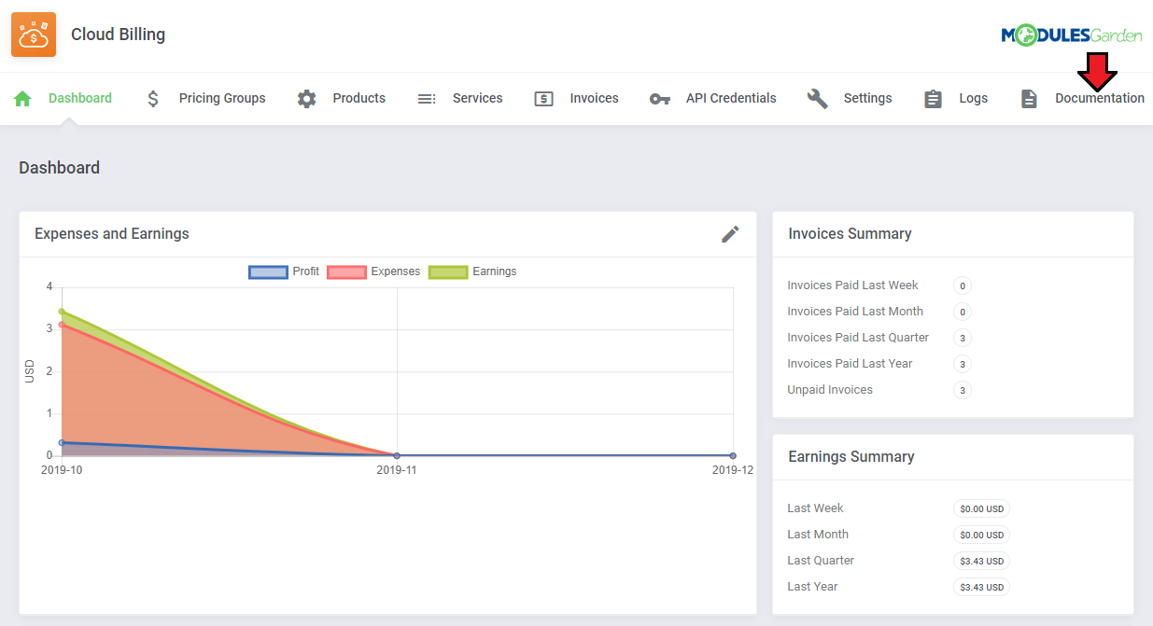The height and width of the screenshot is (626, 1153).
Task: Click the Last Year earnings label
Action: pyautogui.click(x=812, y=587)
